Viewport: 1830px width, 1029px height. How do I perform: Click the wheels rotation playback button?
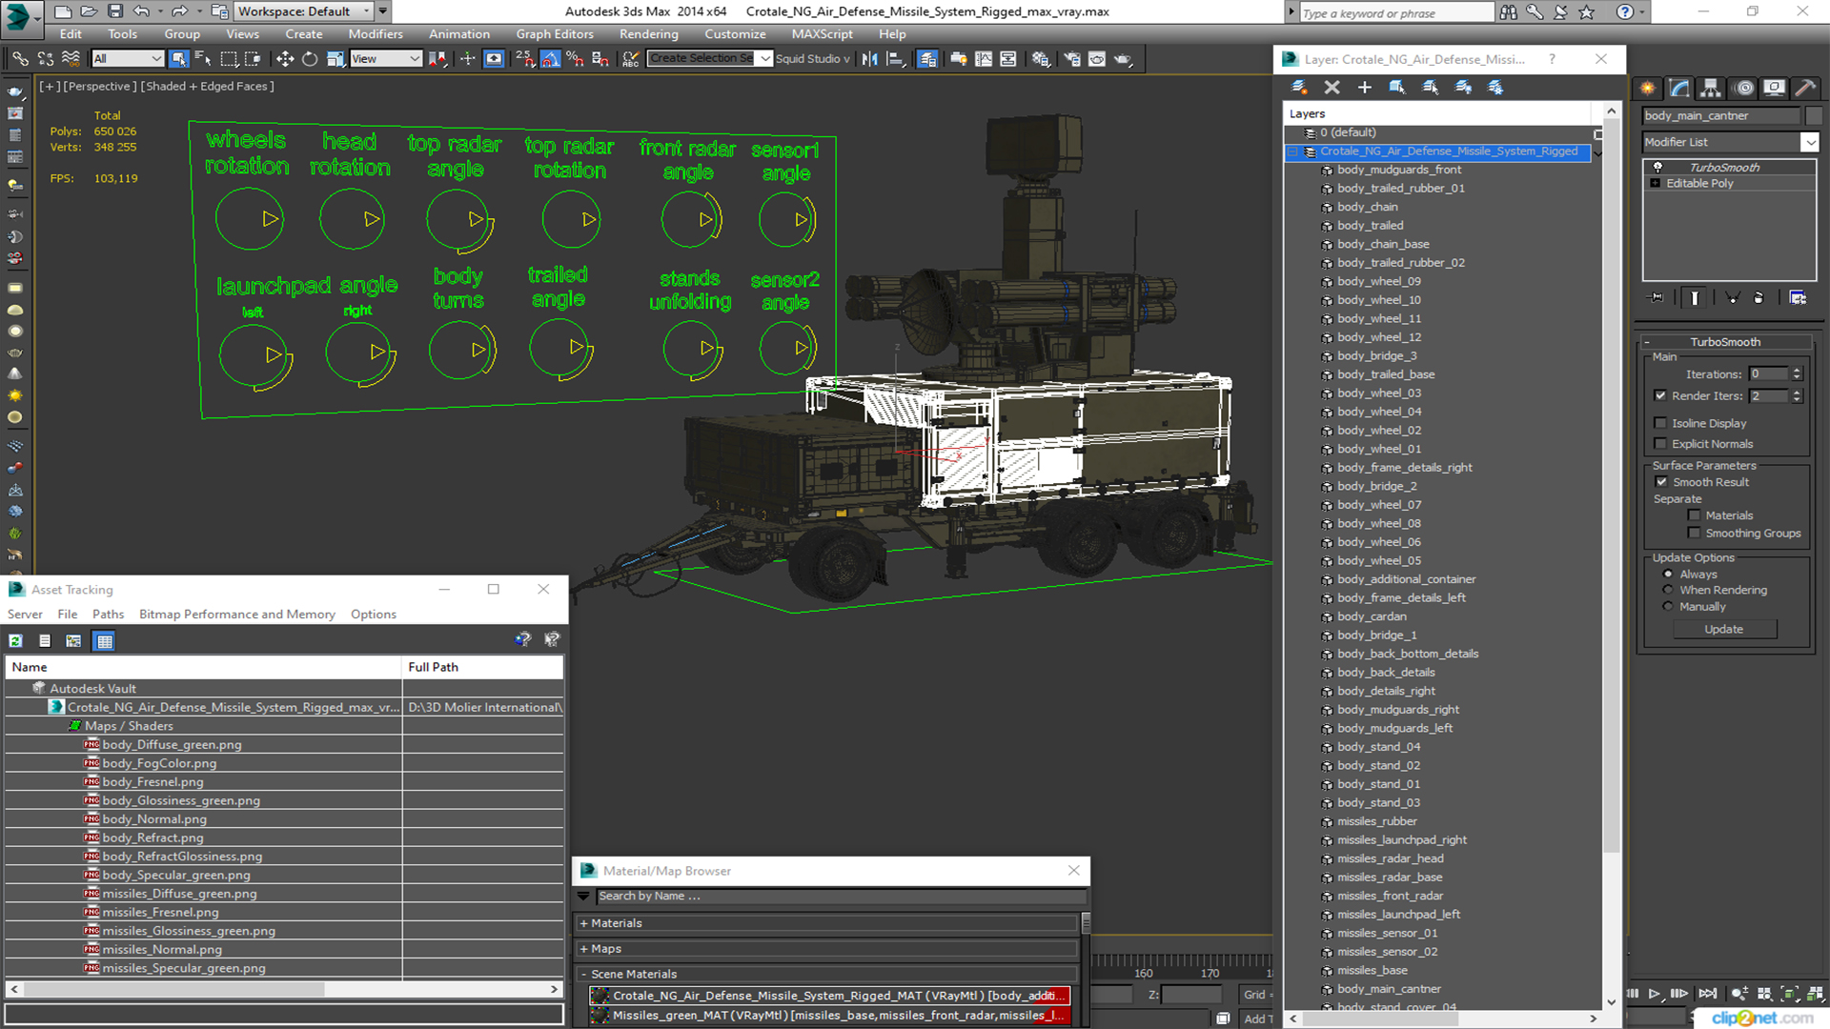[x=267, y=220]
